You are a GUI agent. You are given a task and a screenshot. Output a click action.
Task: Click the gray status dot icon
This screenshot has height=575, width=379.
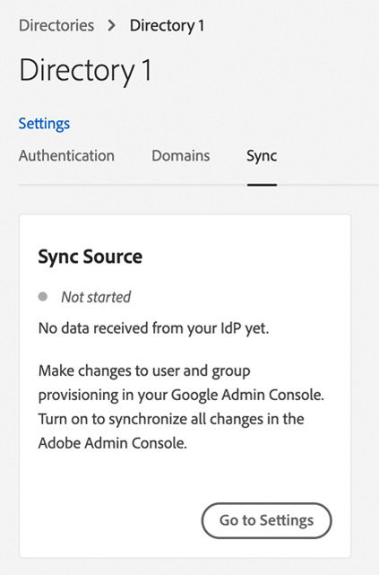point(43,296)
